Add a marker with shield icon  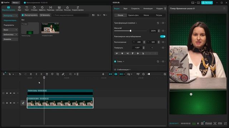[x=52, y=74]
